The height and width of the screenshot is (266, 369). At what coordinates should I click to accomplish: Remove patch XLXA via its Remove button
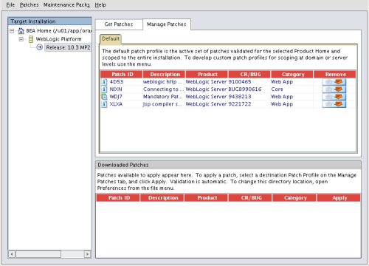(334, 104)
